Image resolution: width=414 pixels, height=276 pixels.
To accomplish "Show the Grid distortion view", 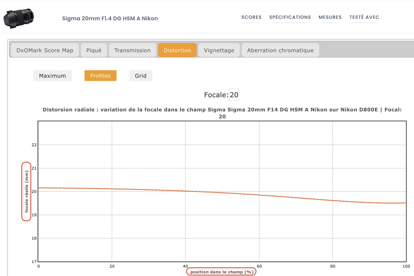I will 141,76.
